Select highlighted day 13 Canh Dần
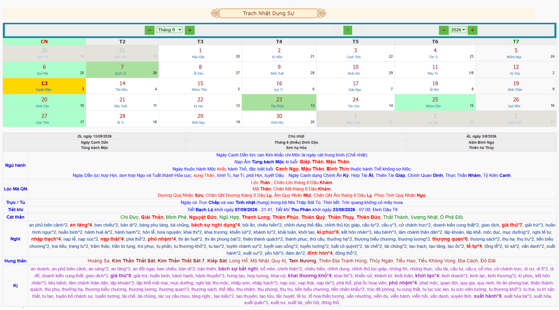The width and height of the screenshot is (559, 310). point(44,86)
